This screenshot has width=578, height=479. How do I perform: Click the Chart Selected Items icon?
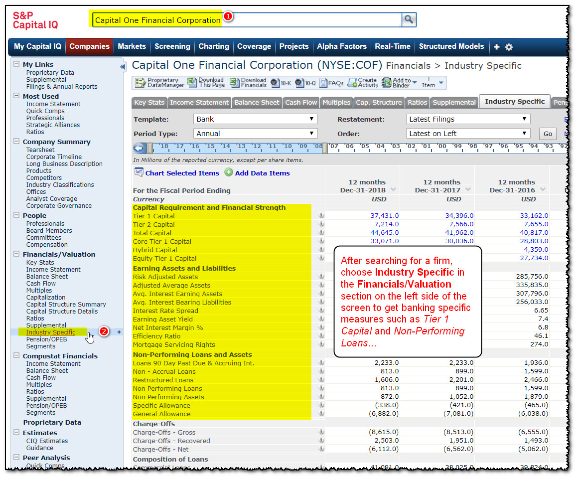tap(139, 172)
